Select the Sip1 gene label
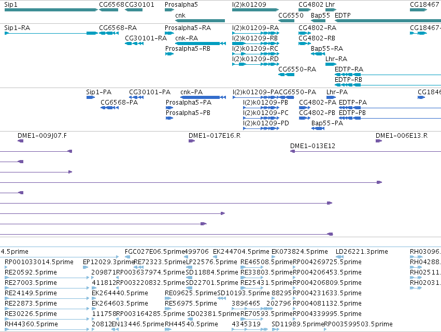 (11, 5)
